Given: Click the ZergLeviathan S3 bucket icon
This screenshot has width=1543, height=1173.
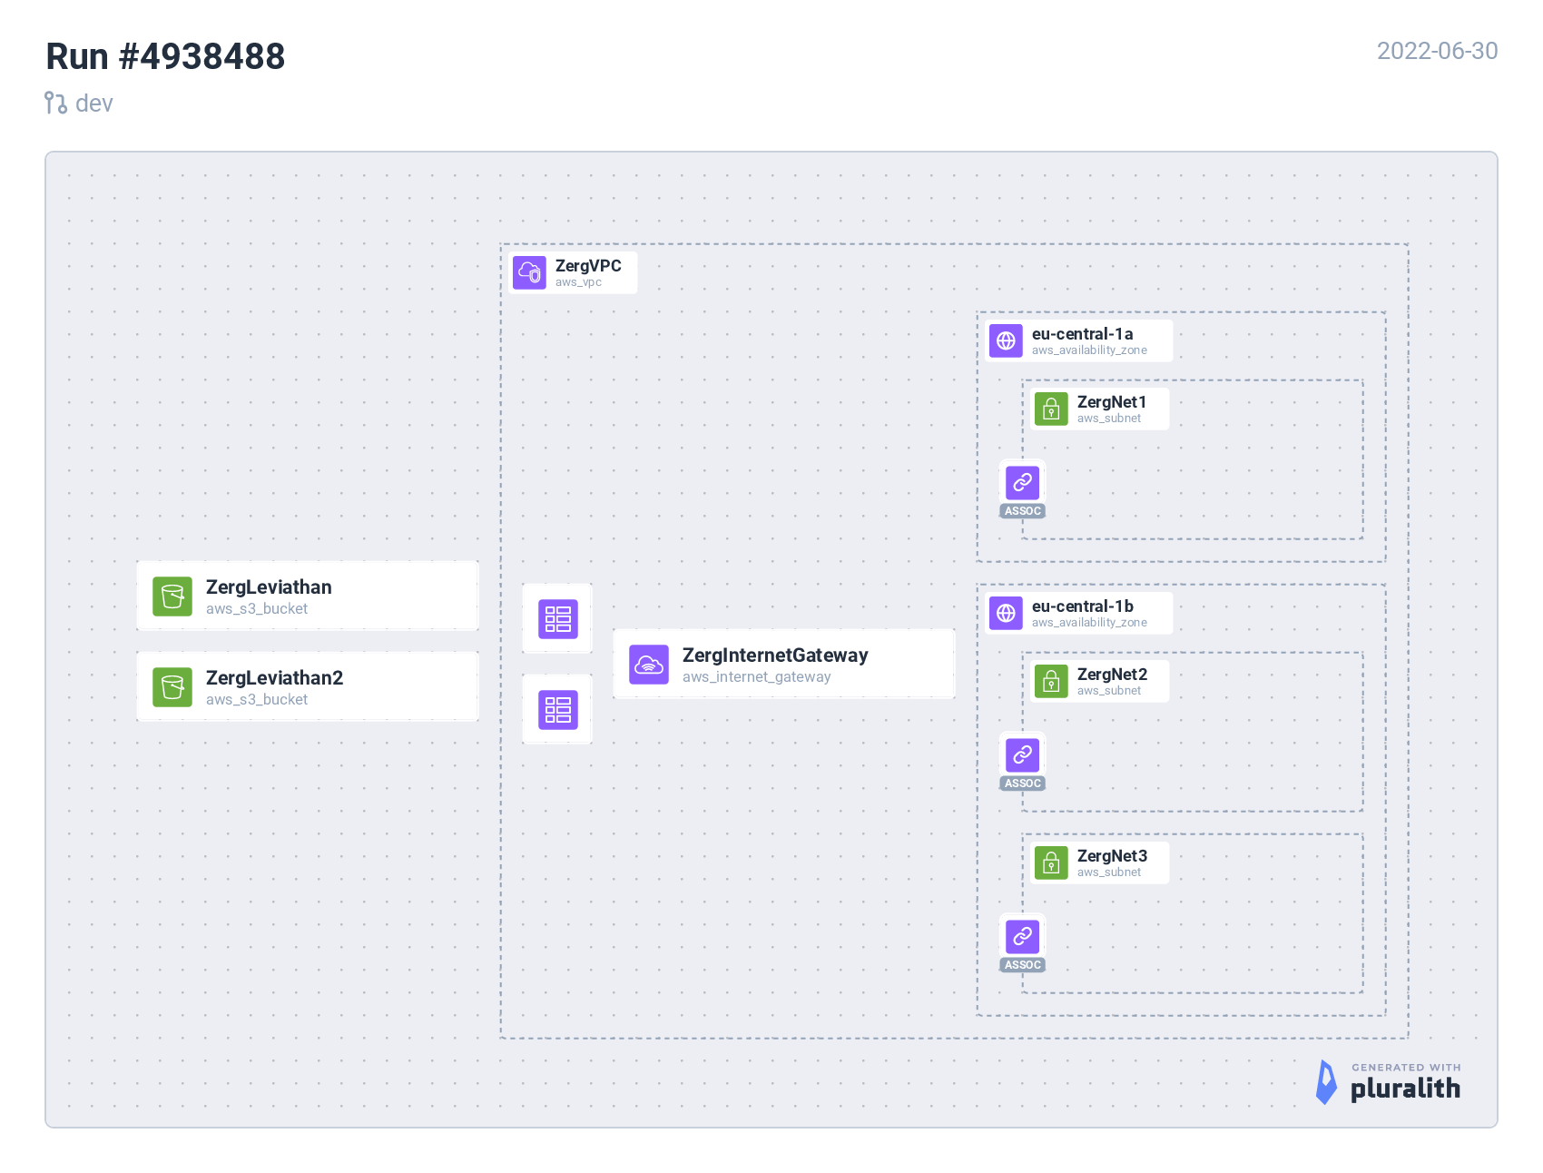Looking at the screenshot, I should [x=172, y=596].
